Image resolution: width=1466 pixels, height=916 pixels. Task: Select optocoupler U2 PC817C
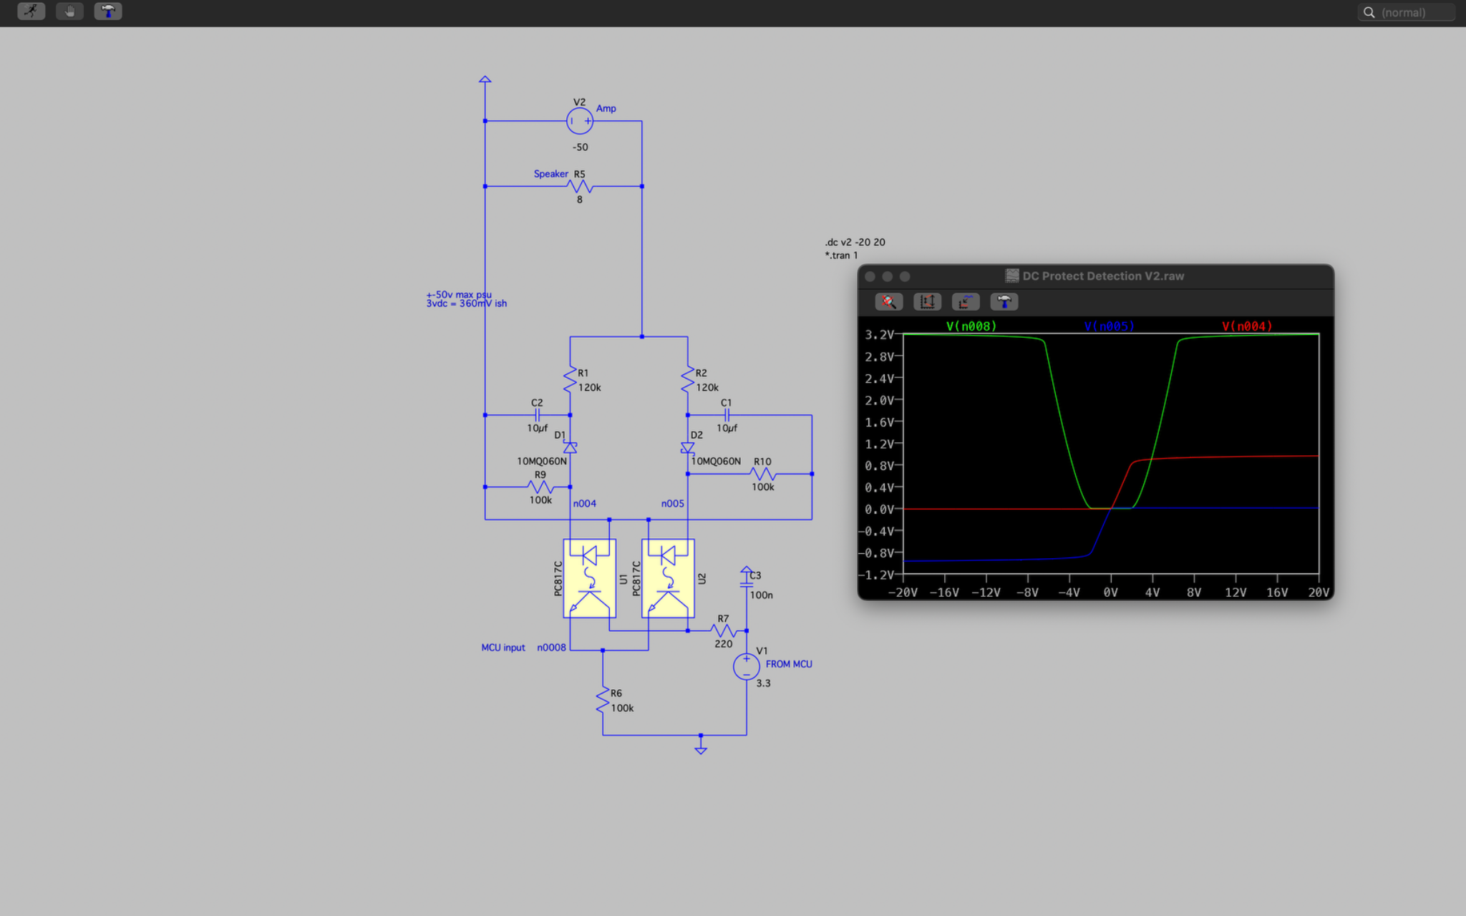tap(669, 578)
